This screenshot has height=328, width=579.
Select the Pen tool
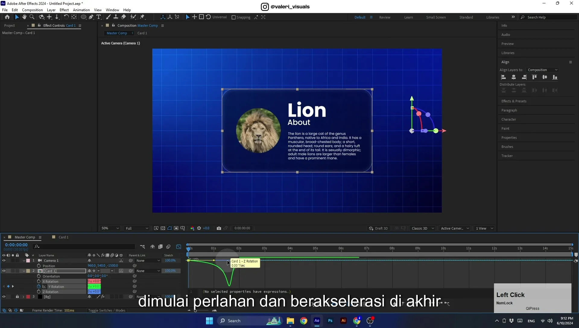coord(91,17)
